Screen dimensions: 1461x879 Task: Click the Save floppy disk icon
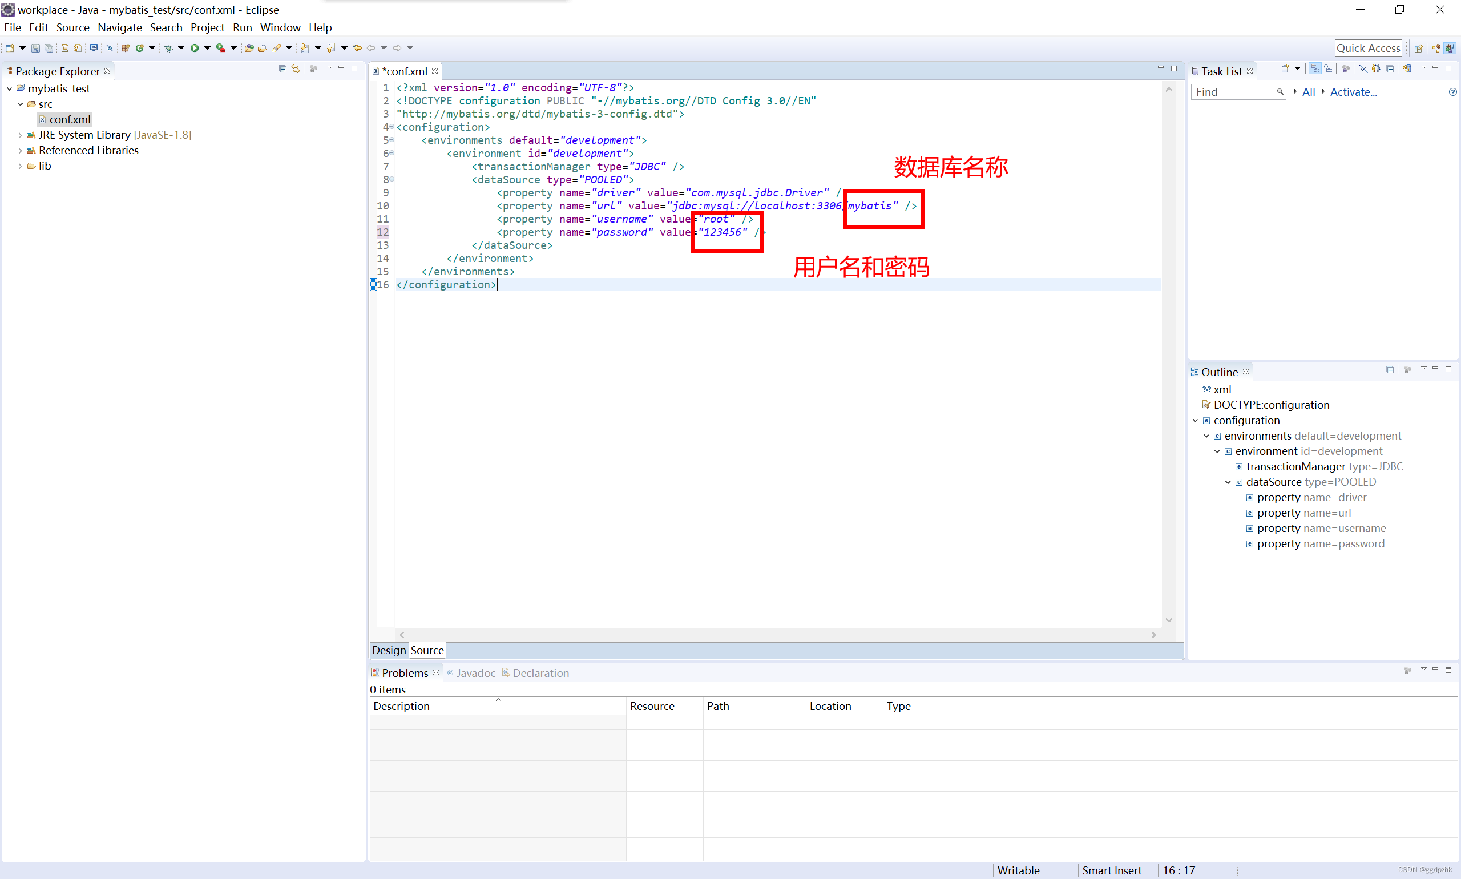coord(35,48)
